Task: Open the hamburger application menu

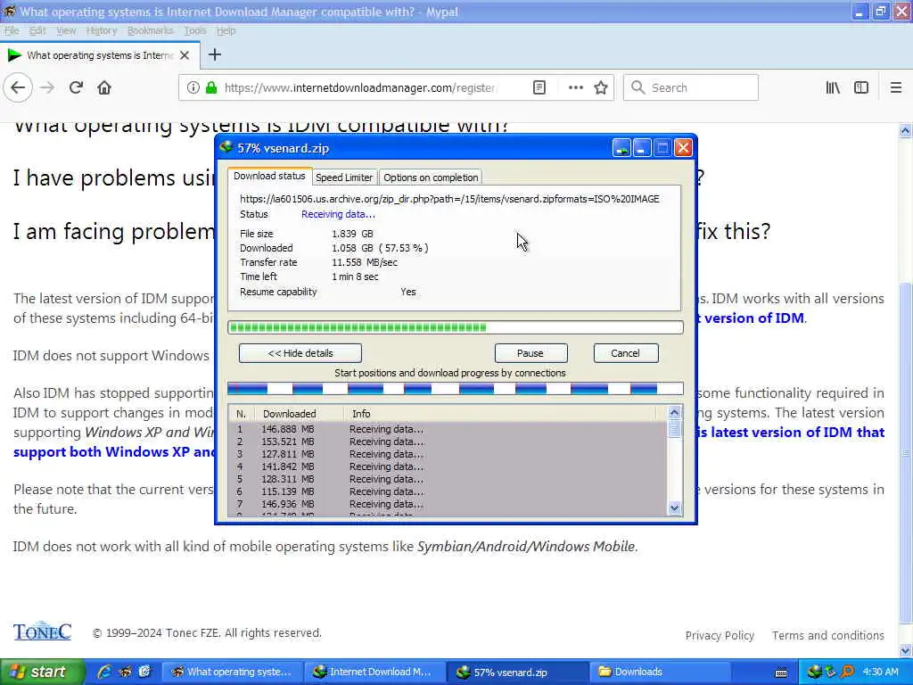Action: coord(895,88)
